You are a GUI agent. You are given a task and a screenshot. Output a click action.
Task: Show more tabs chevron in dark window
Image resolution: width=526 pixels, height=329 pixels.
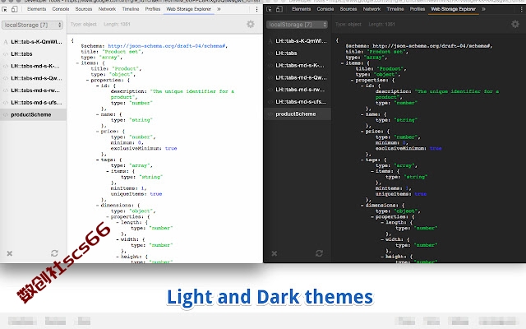483,9
